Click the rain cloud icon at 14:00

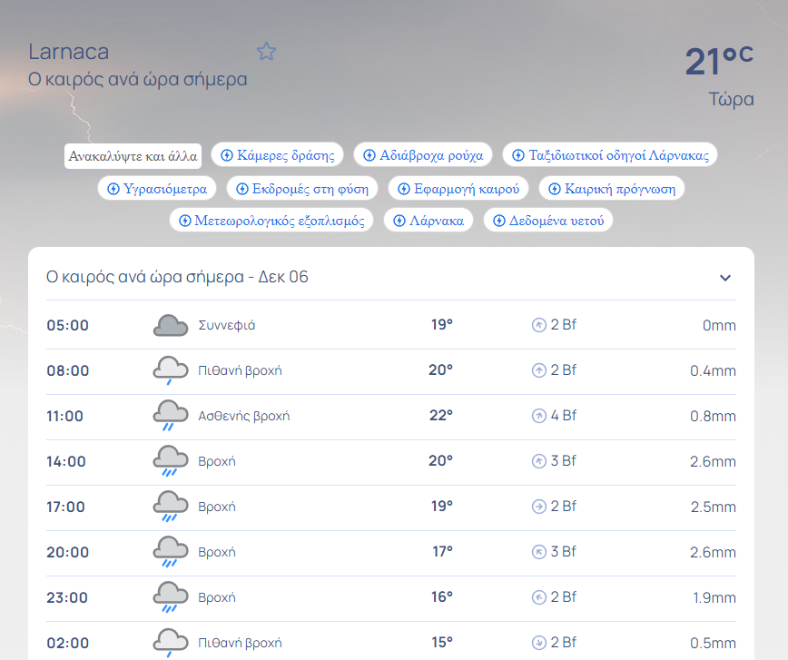point(171,461)
